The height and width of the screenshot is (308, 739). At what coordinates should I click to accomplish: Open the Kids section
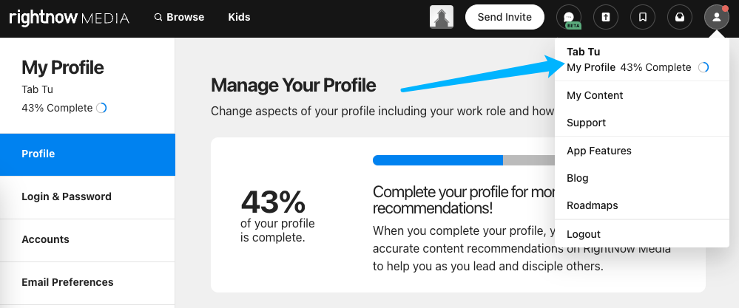tap(239, 18)
